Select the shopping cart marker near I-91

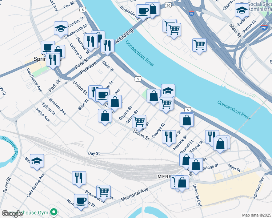click(x=199, y=45)
